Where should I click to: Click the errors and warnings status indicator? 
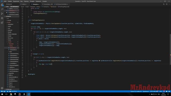click(3, 91)
